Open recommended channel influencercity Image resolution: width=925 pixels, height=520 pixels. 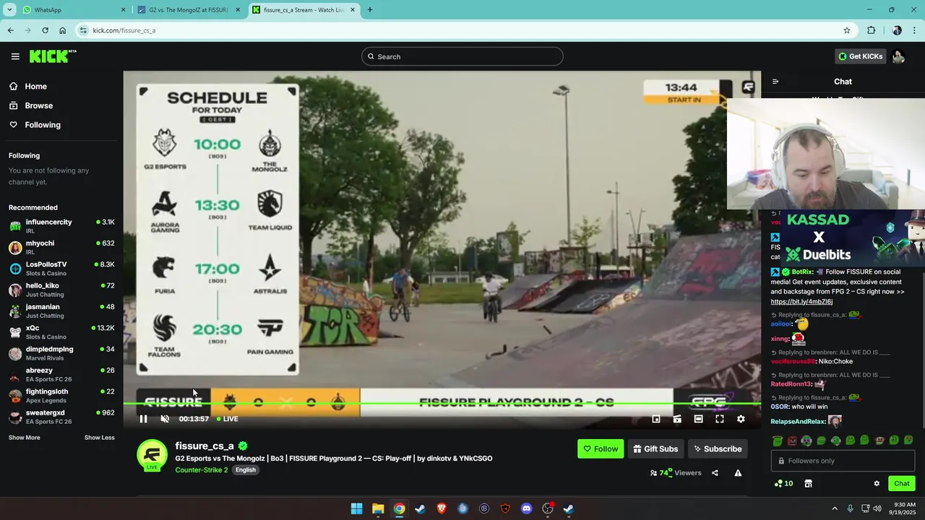[x=61, y=226]
